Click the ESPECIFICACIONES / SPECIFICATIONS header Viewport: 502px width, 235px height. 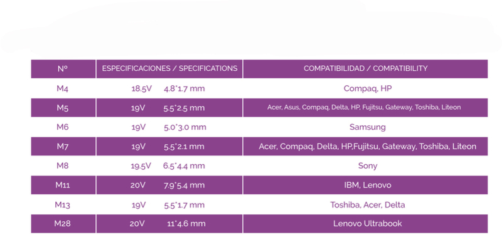[x=169, y=69]
